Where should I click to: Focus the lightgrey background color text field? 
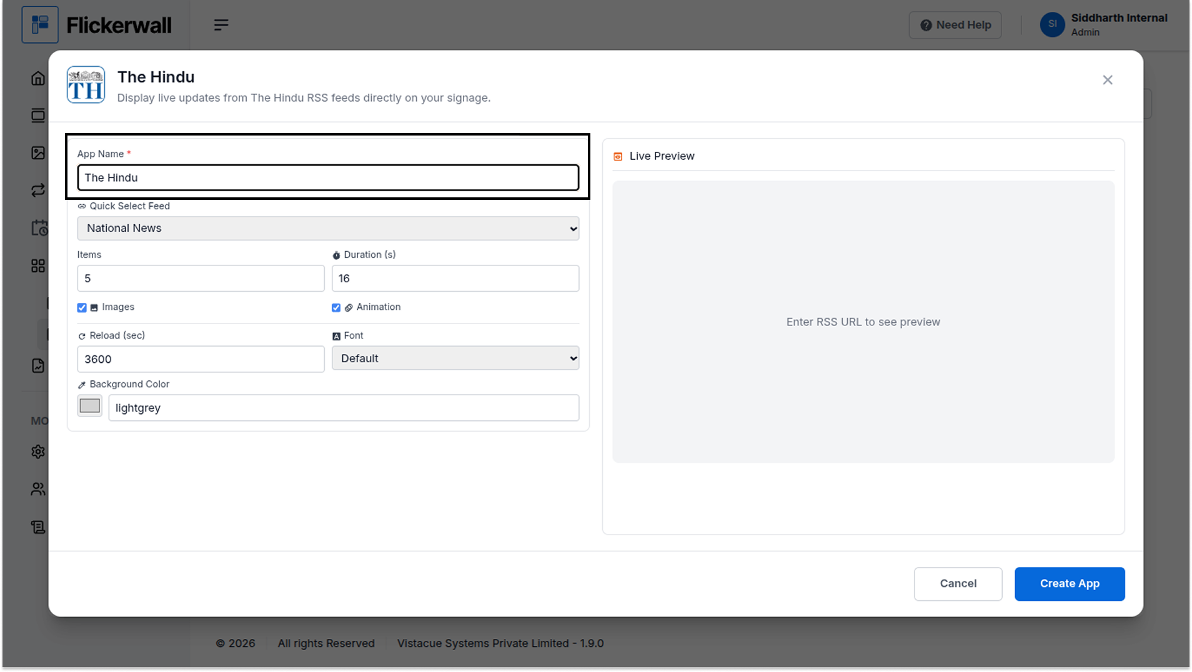(x=344, y=408)
